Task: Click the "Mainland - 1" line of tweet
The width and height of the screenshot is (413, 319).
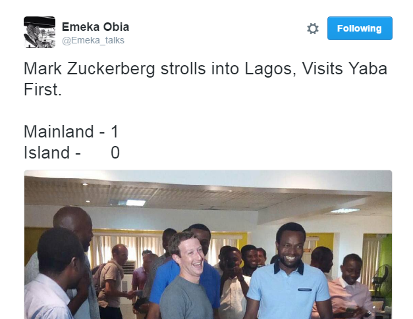Action: [x=71, y=132]
